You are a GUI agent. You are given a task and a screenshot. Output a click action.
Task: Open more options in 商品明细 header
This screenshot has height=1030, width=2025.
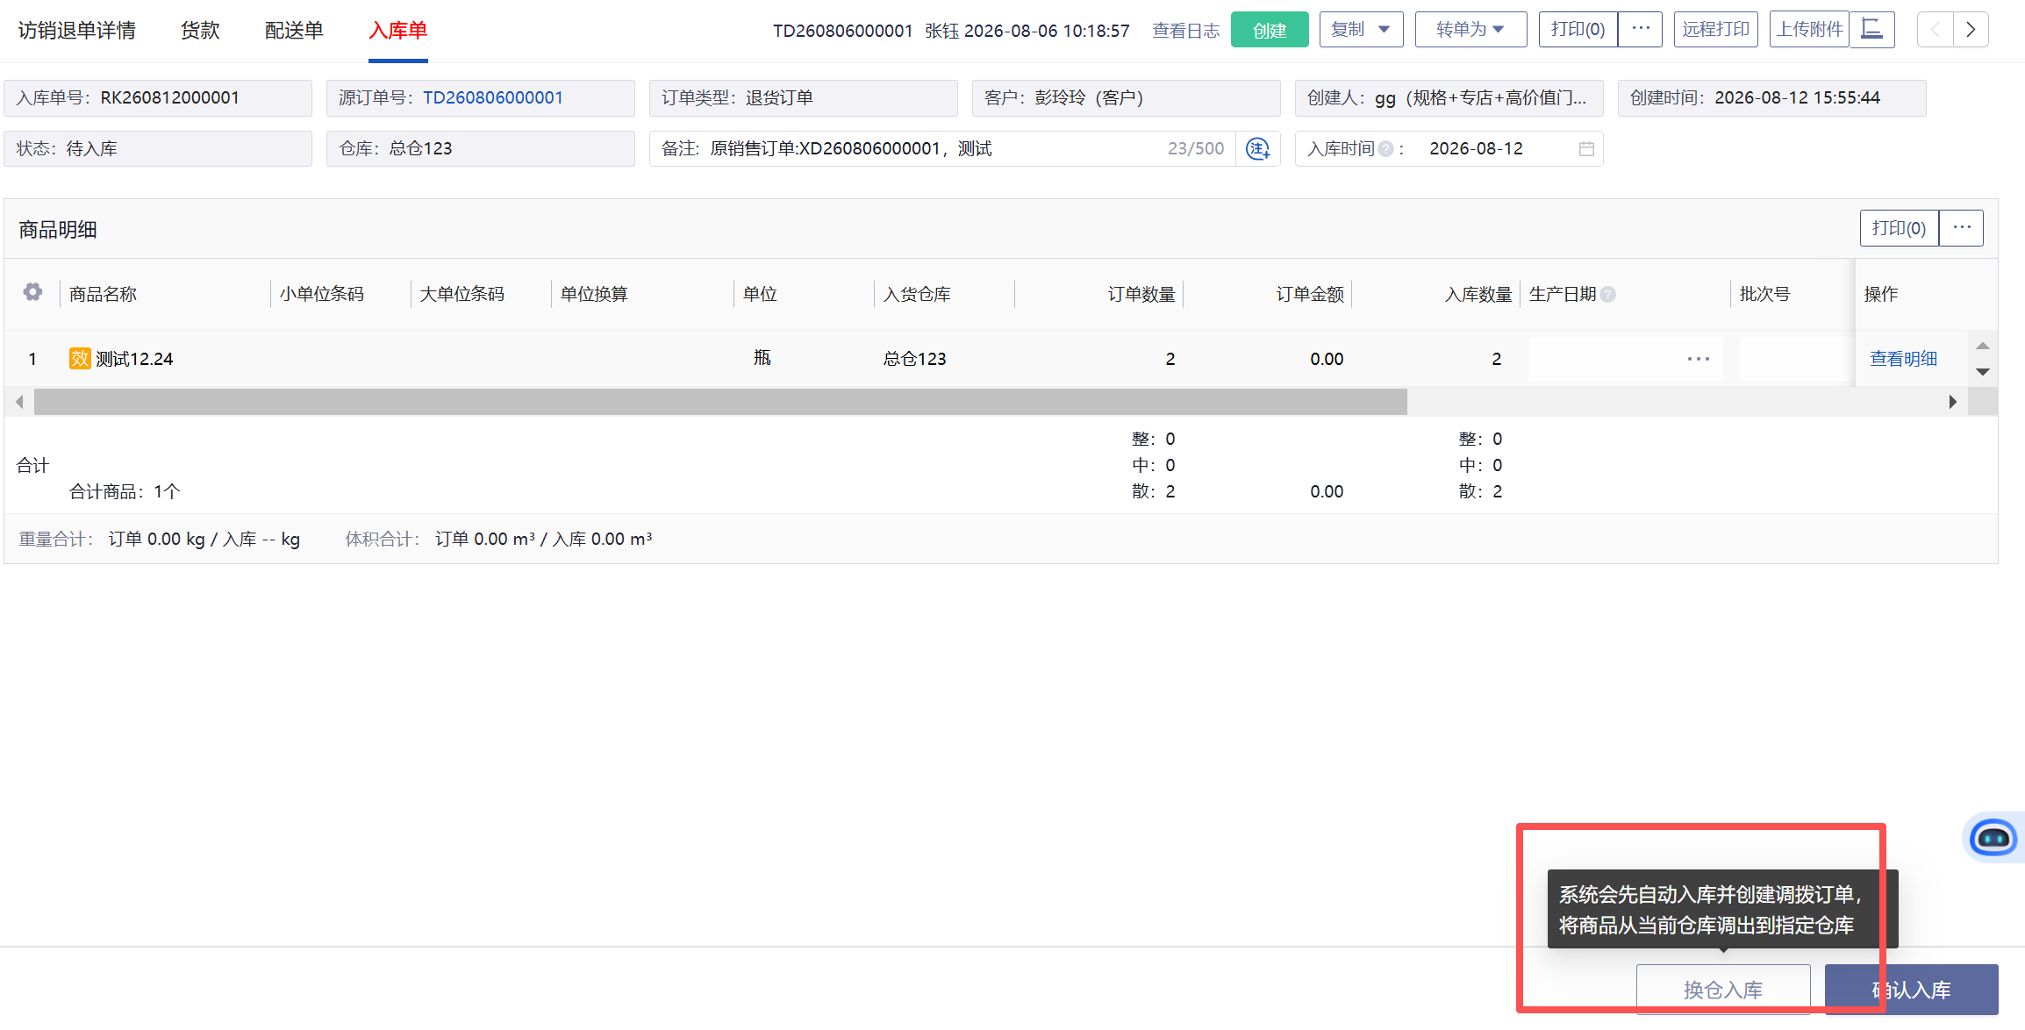click(x=1962, y=228)
